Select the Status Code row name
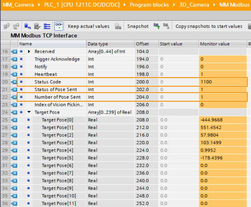Image resolution: width=251 pixels, height=207 pixels. pyautogui.click(x=48, y=82)
